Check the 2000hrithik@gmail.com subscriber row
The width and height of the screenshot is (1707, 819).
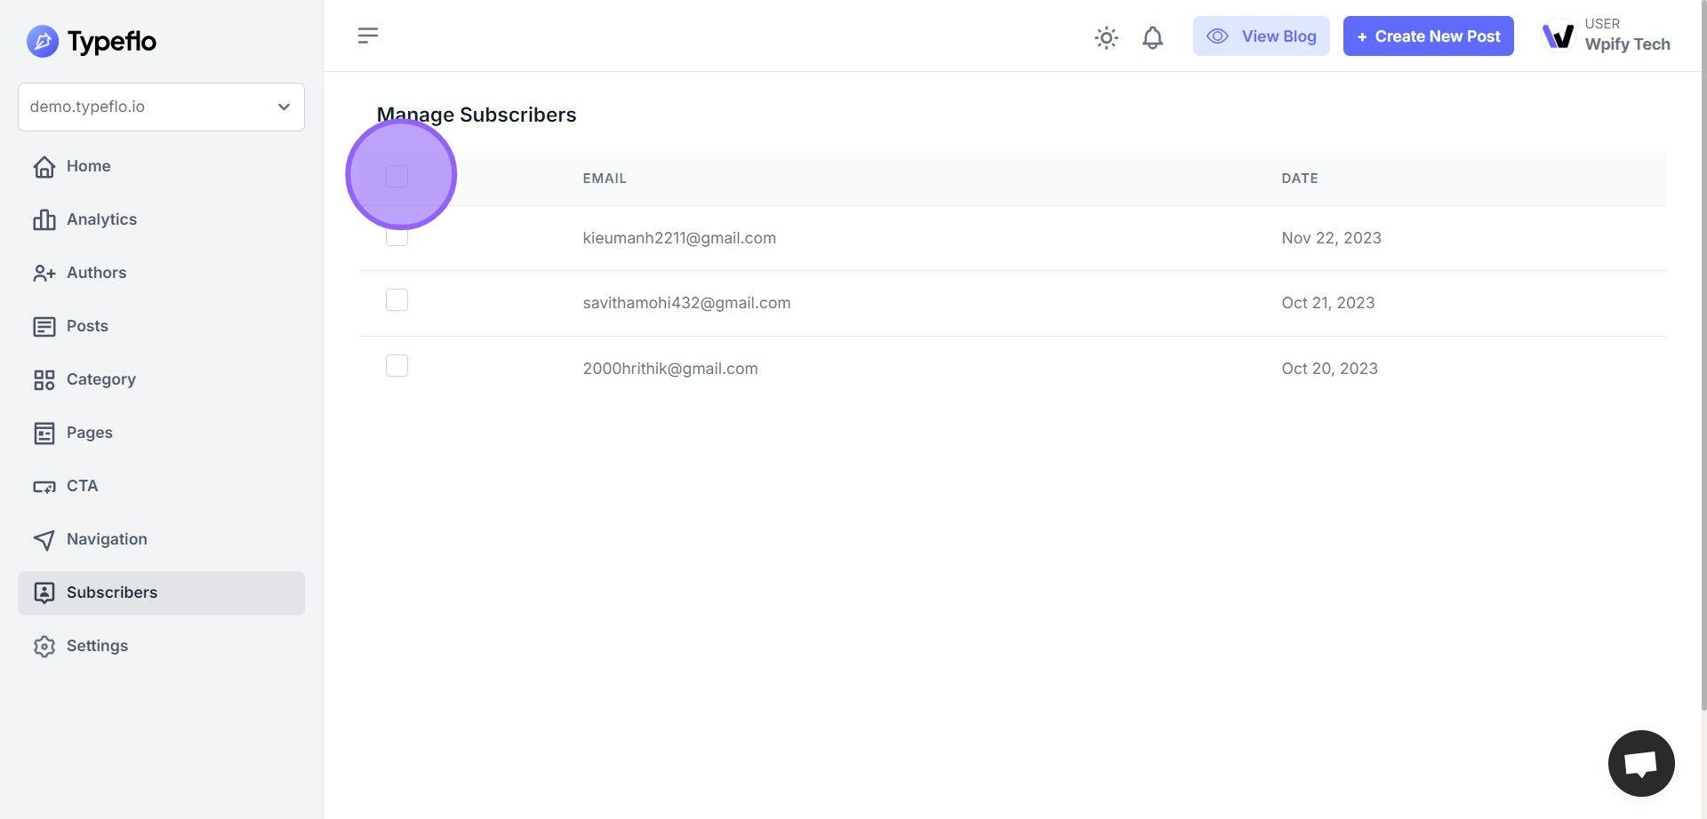click(x=397, y=366)
